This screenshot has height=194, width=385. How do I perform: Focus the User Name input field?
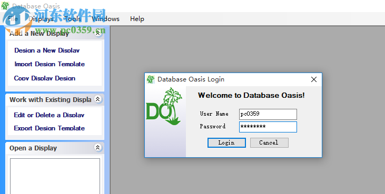coord(268,115)
